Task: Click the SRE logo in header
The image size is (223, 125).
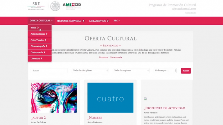Action: 36,6
